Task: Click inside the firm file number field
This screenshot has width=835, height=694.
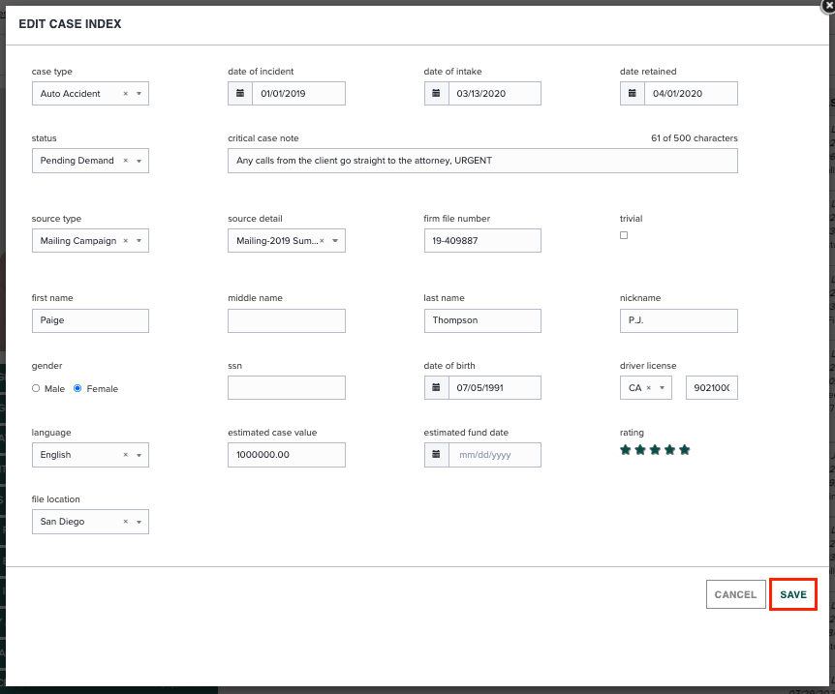Action: click(482, 240)
